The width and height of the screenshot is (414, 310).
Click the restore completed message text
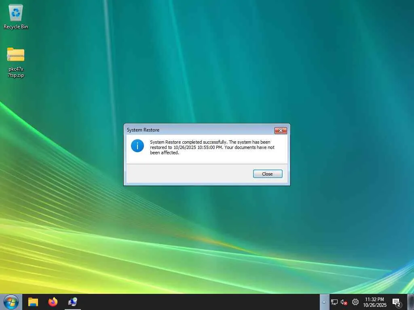click(x=212, y=147)
